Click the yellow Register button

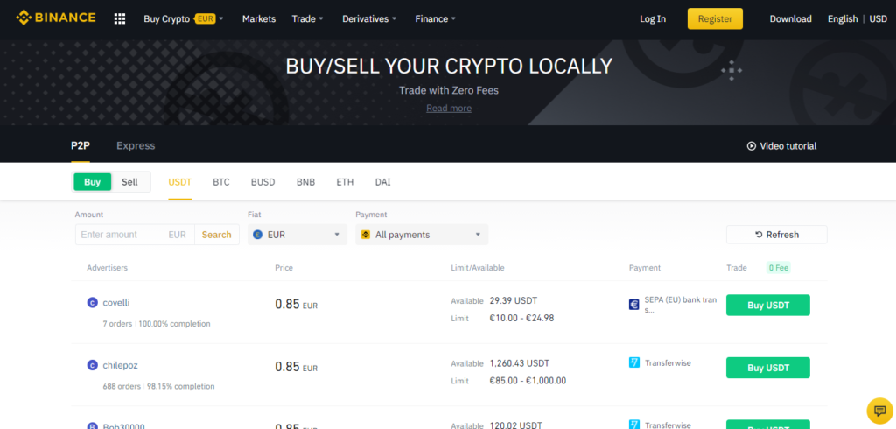pos(715,19)
